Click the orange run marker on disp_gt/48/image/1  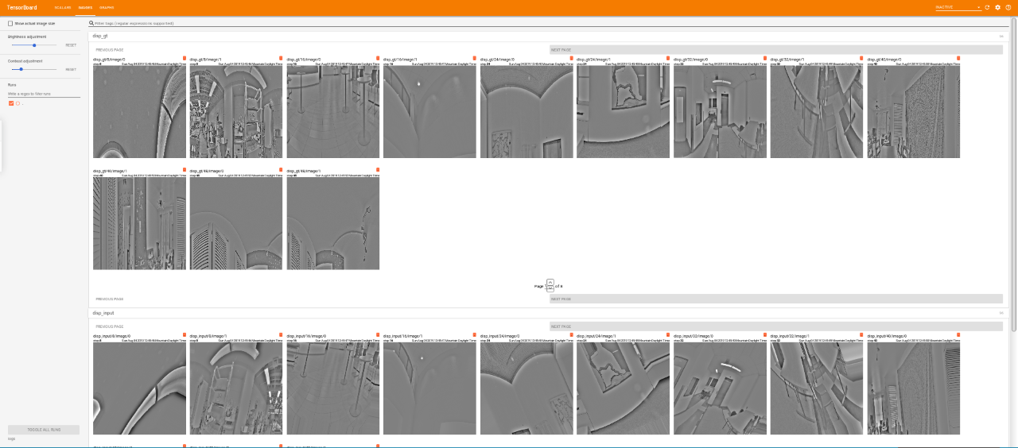pyautogui.click(x=378, y=170)
